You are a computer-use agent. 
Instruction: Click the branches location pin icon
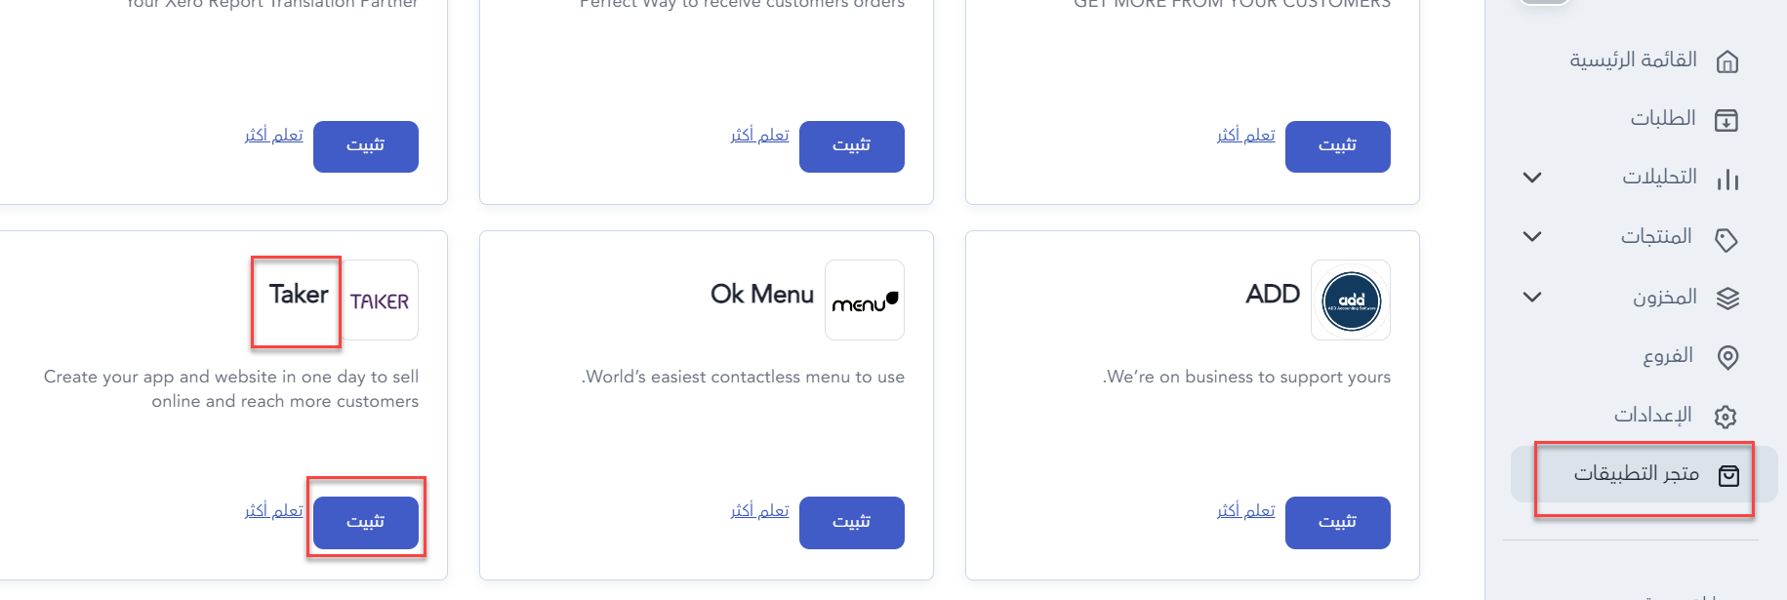tap(1727, 357)
